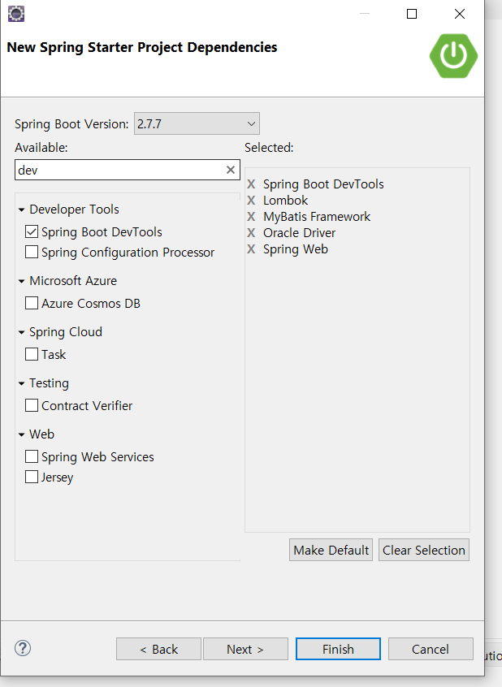The width and height of the screenshot is (502, 687).
Task: Collapse the Web category
Action: tap(21, 434)
